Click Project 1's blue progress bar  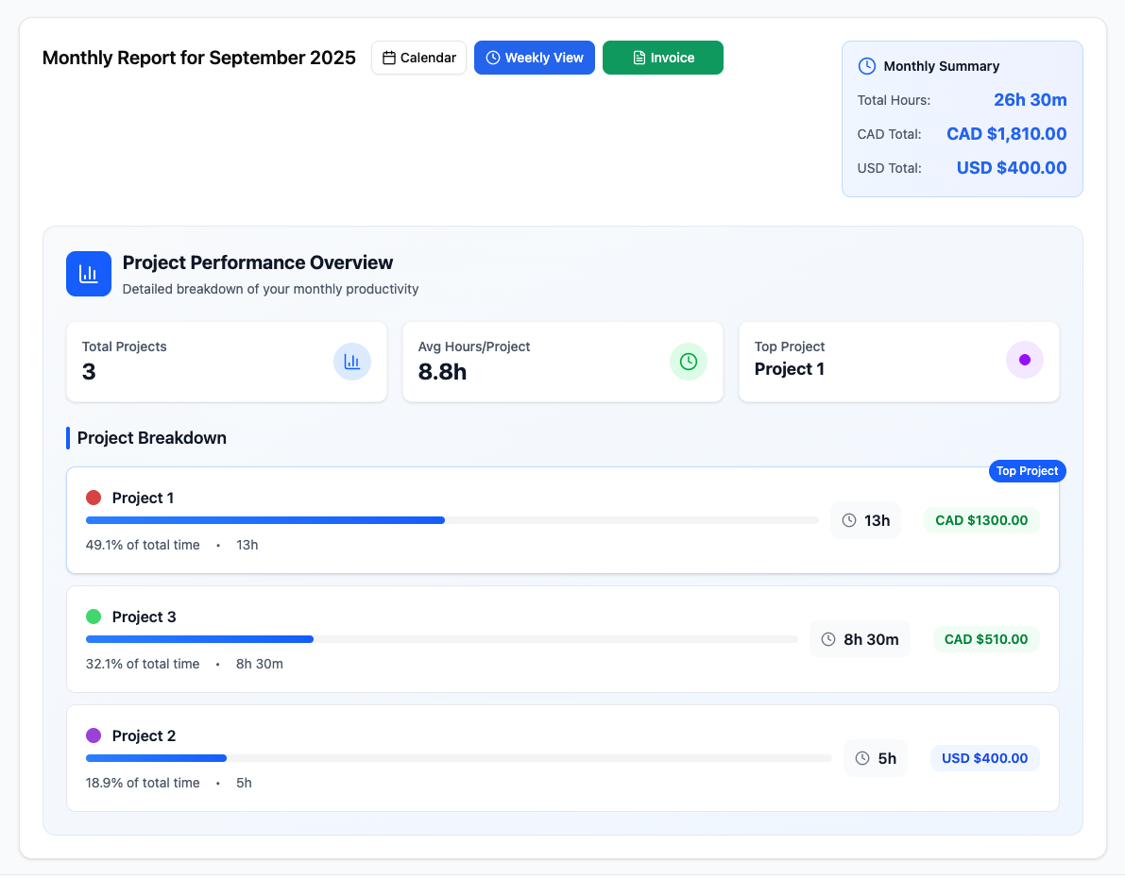(x=264, y=520)
